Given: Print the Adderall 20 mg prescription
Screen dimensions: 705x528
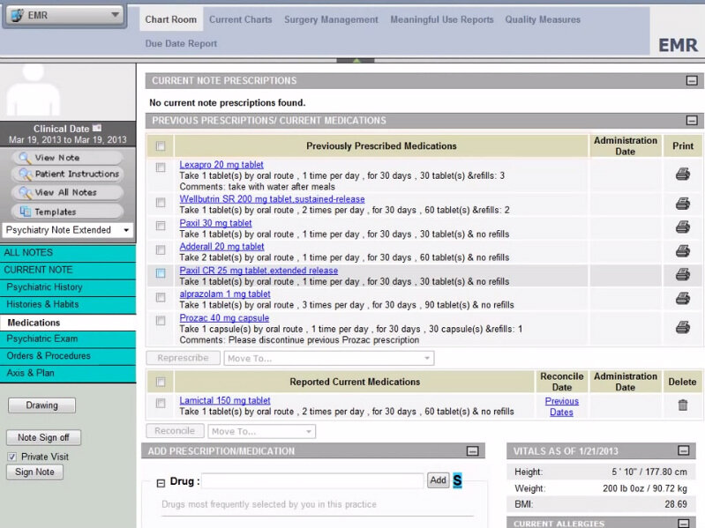Looking at the screenshot, I should [682, 251].
